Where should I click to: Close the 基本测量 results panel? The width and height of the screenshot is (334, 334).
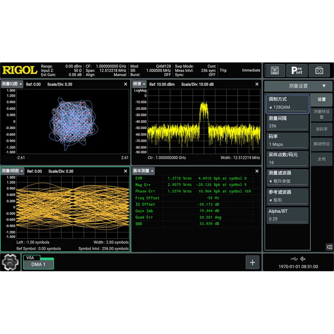point(256,171)
